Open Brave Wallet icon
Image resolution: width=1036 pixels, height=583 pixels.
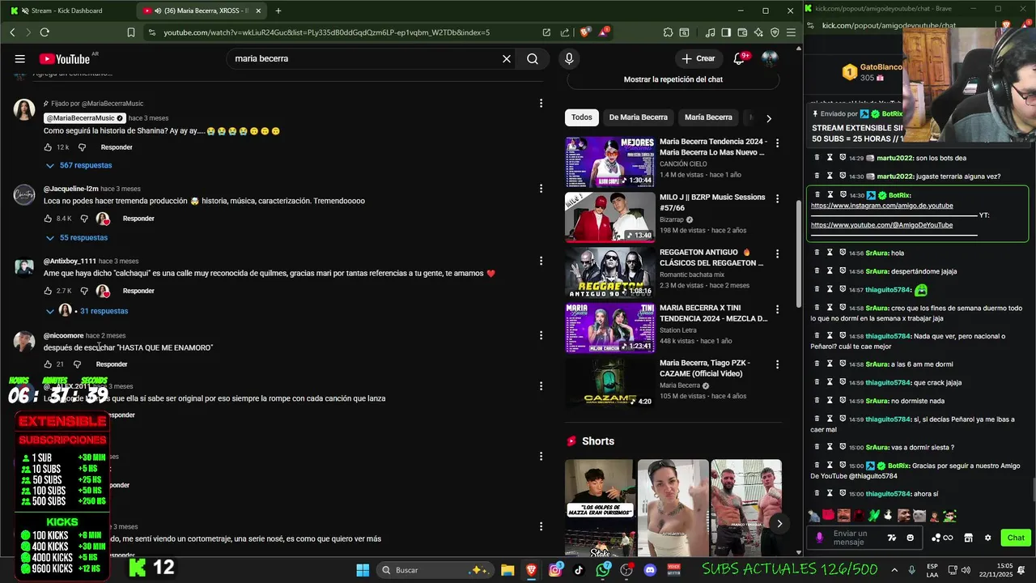click(x=742, y=32)
